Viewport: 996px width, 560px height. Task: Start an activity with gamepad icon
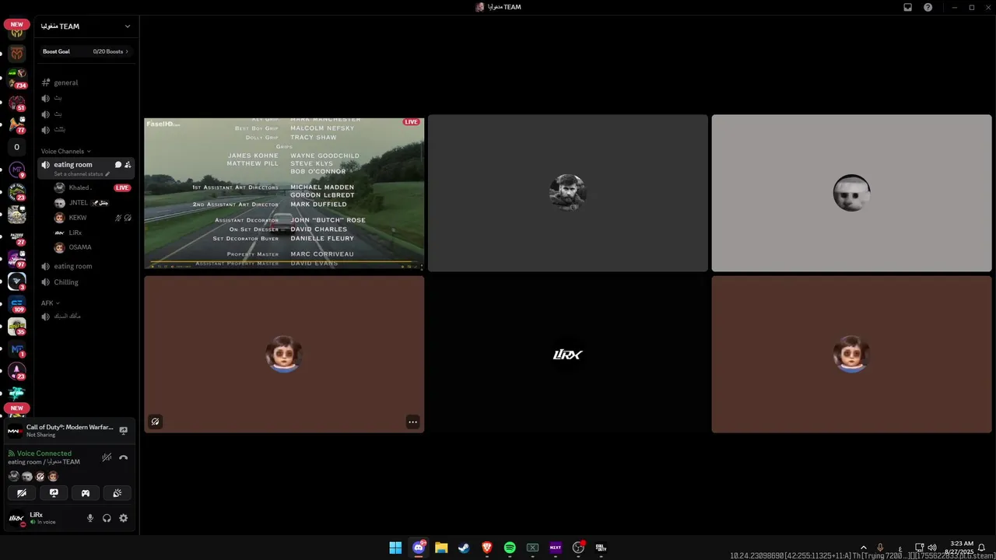click(x=86, y=492)
